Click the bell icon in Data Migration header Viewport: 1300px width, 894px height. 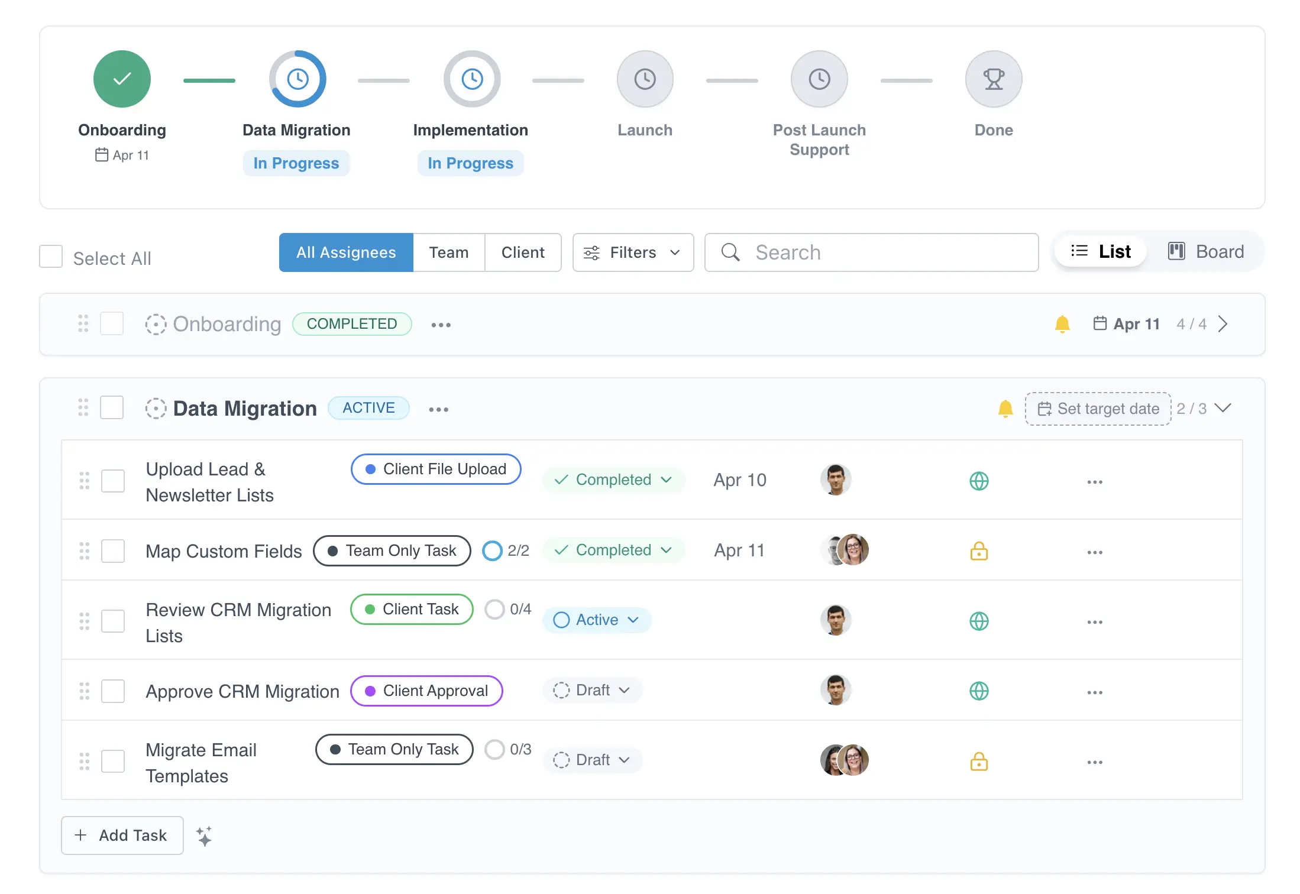pyautogui.click(x=1005, y=409)
